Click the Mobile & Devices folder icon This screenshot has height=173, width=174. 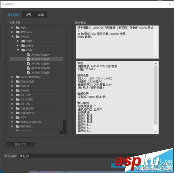[x=18, y=122]
